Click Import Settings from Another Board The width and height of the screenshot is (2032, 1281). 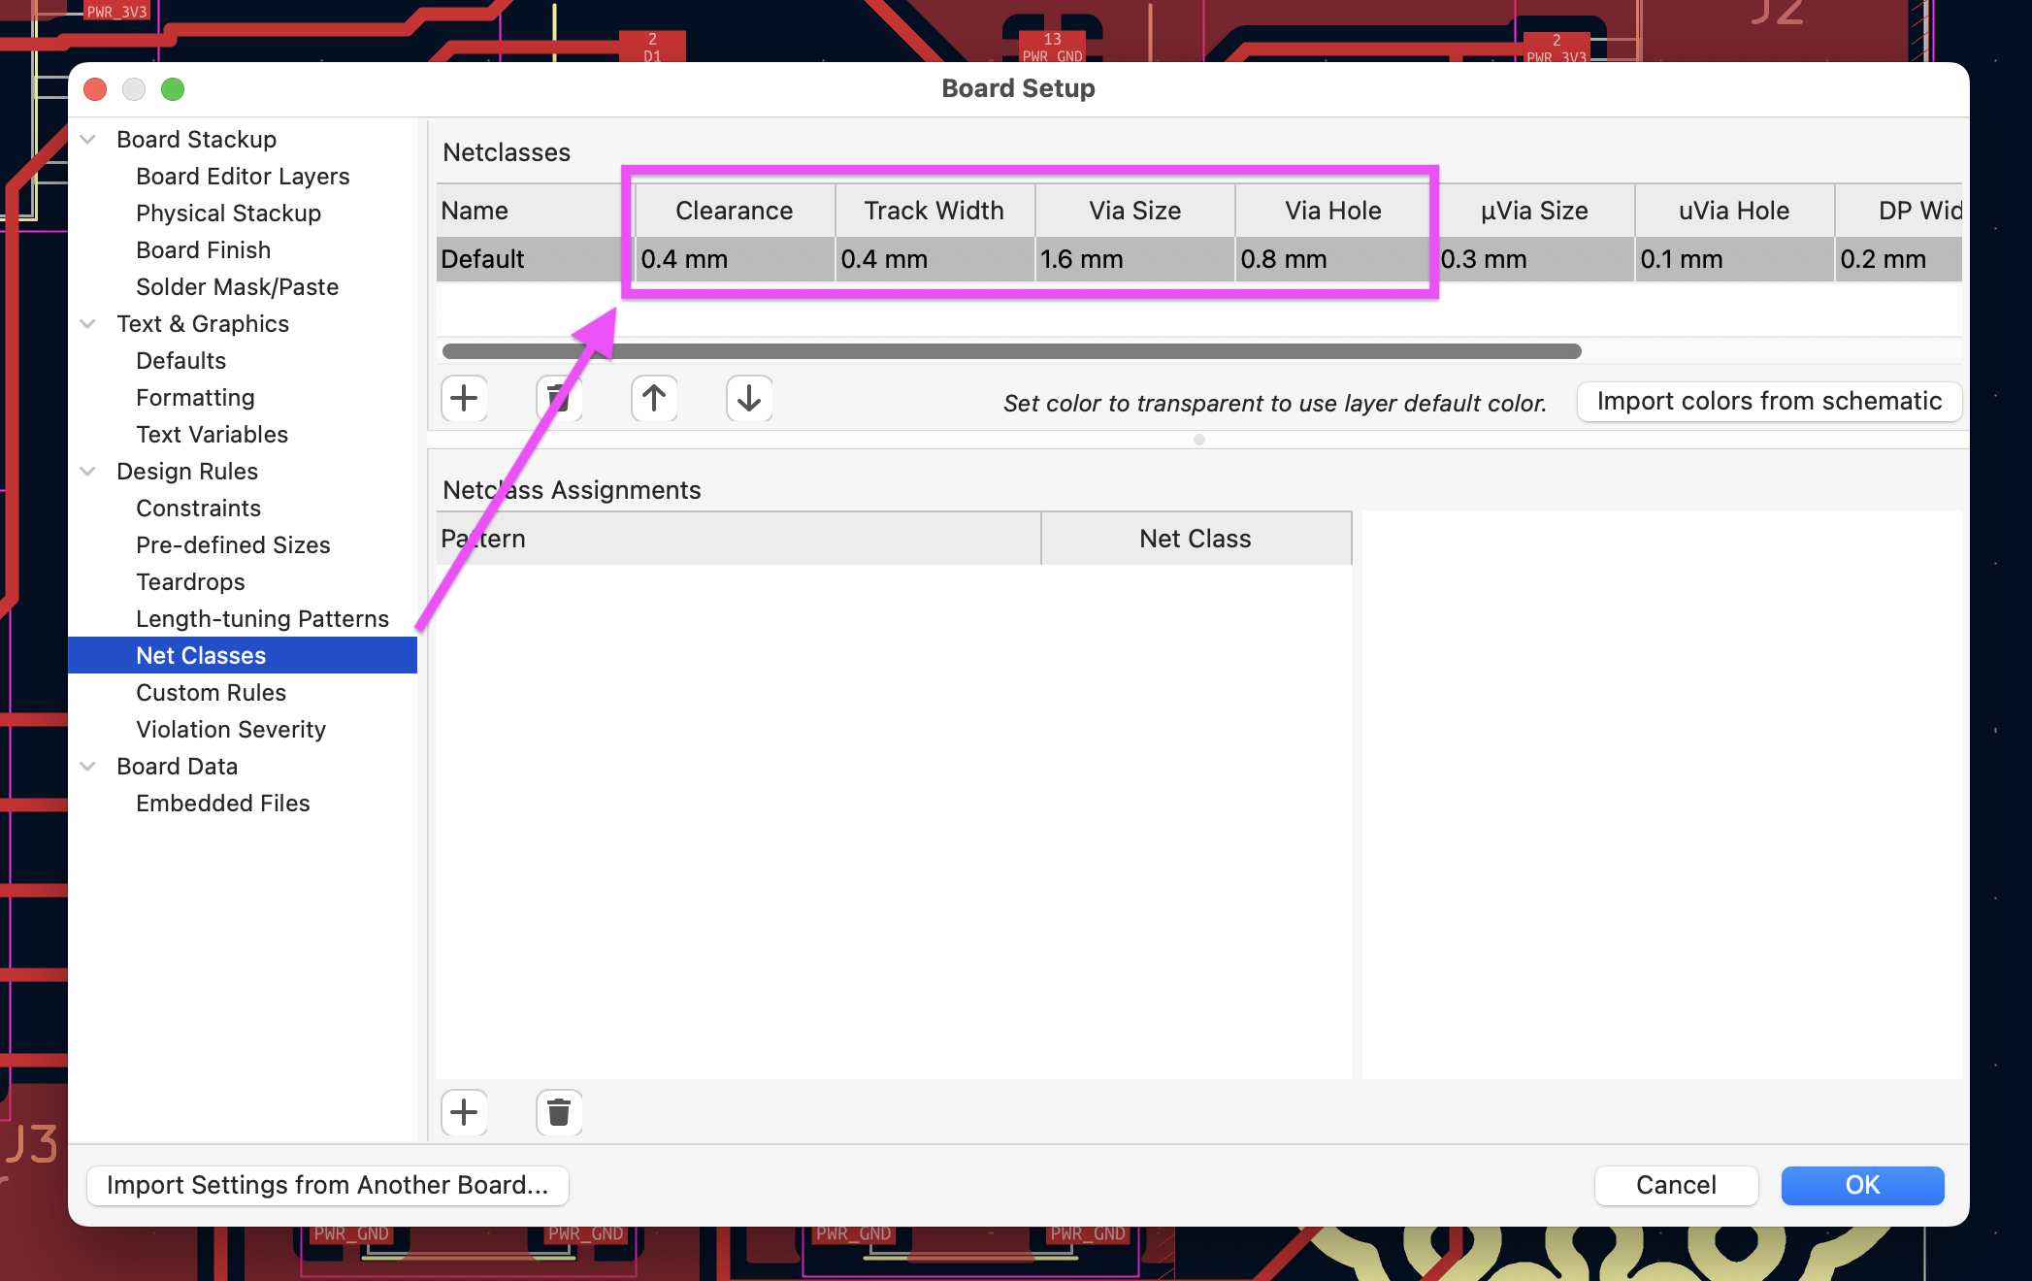(x=327, y=1185)
